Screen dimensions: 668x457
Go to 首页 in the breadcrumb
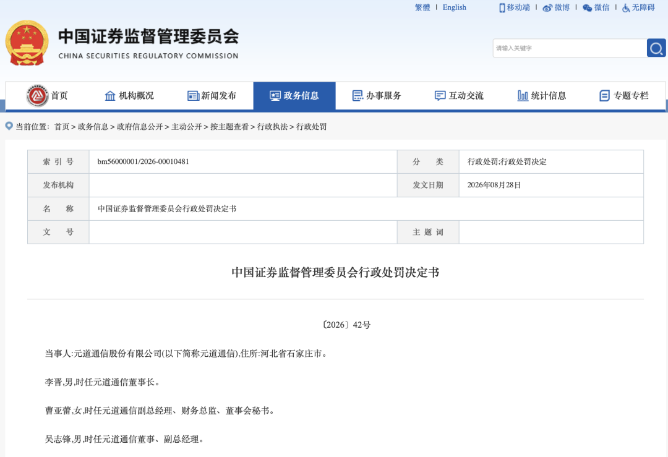click(x=62, y=127)
